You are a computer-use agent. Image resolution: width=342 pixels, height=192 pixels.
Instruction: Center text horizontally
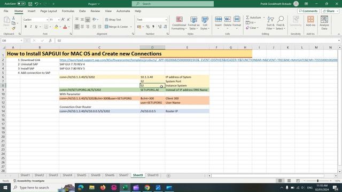coord(82,27)
